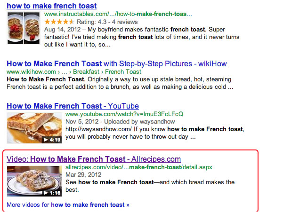Image resolution: width=283 pixels, height=212 pixels.
Task: Open the instructables.com green URL
Action: (x=118, y=14)
